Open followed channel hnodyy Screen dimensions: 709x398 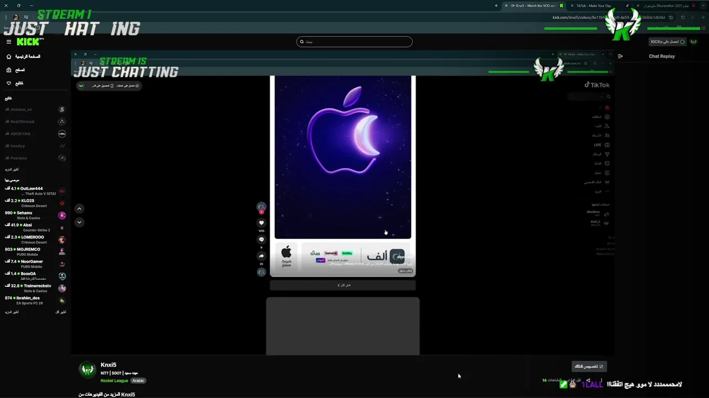[35, 146]
